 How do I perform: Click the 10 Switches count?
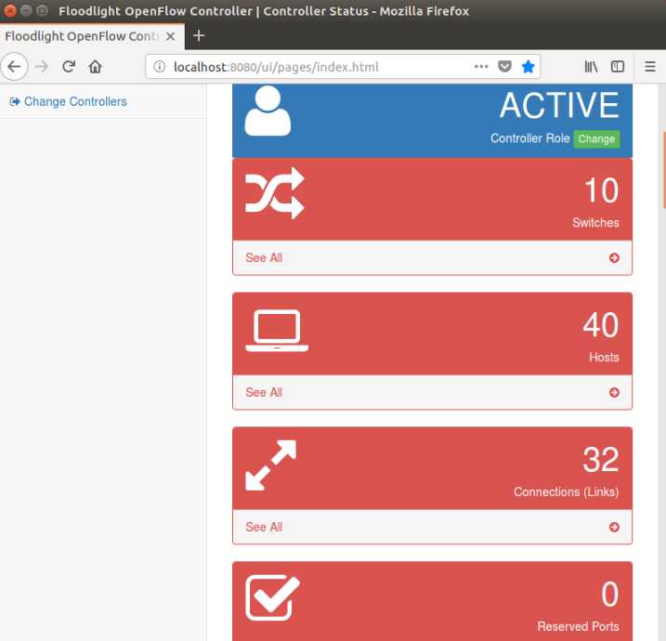click(x=601, y=190)
